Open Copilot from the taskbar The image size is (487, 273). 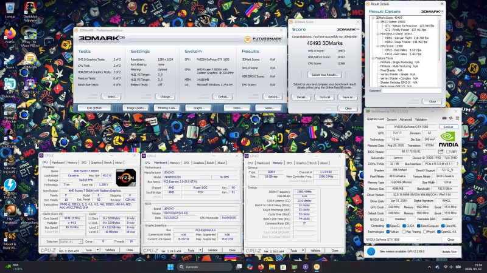(250, 267)
